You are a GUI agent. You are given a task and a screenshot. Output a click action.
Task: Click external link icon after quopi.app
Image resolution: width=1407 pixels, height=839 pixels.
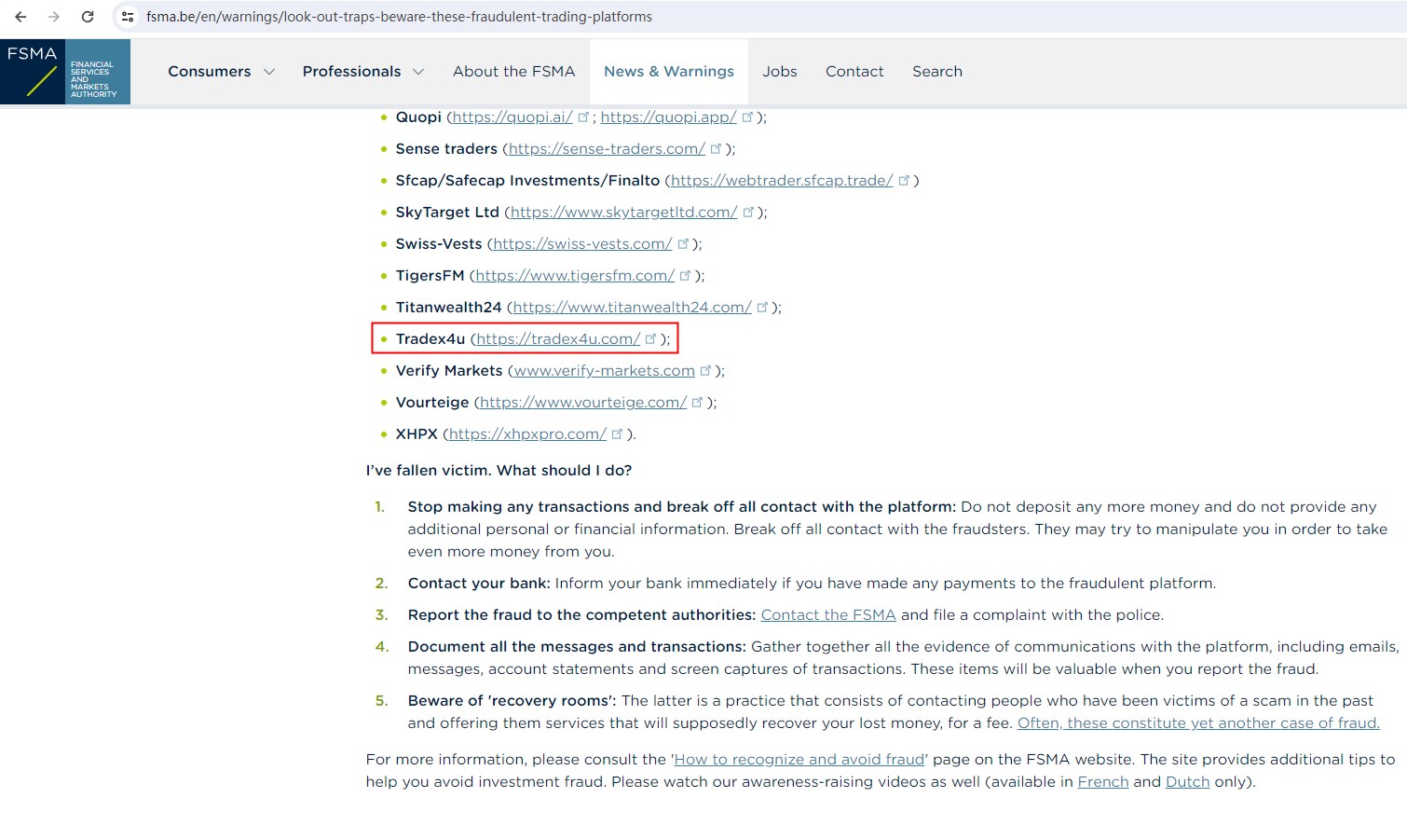[x=747, y=117]
